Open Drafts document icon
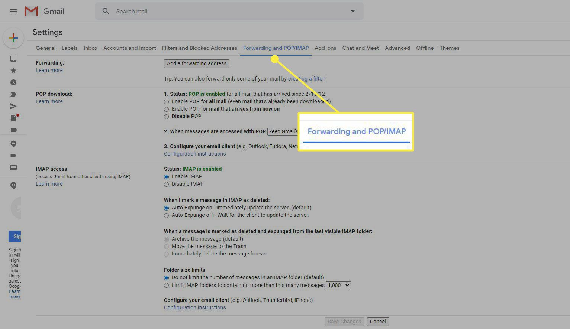 [13, 118]
